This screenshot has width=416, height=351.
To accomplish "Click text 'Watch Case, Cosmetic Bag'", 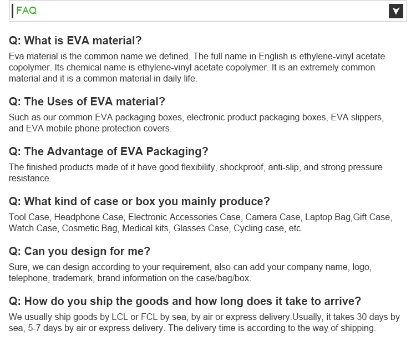I will click(x=155, y=228).
